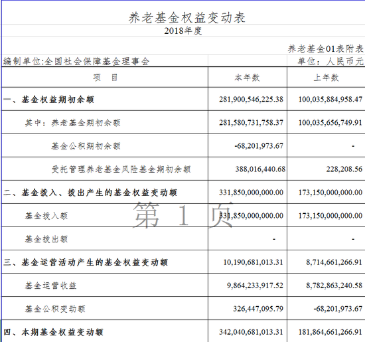365x342 pixels.
Task: Select row label 基金公积变动额
Action: [x=55, y=309]
